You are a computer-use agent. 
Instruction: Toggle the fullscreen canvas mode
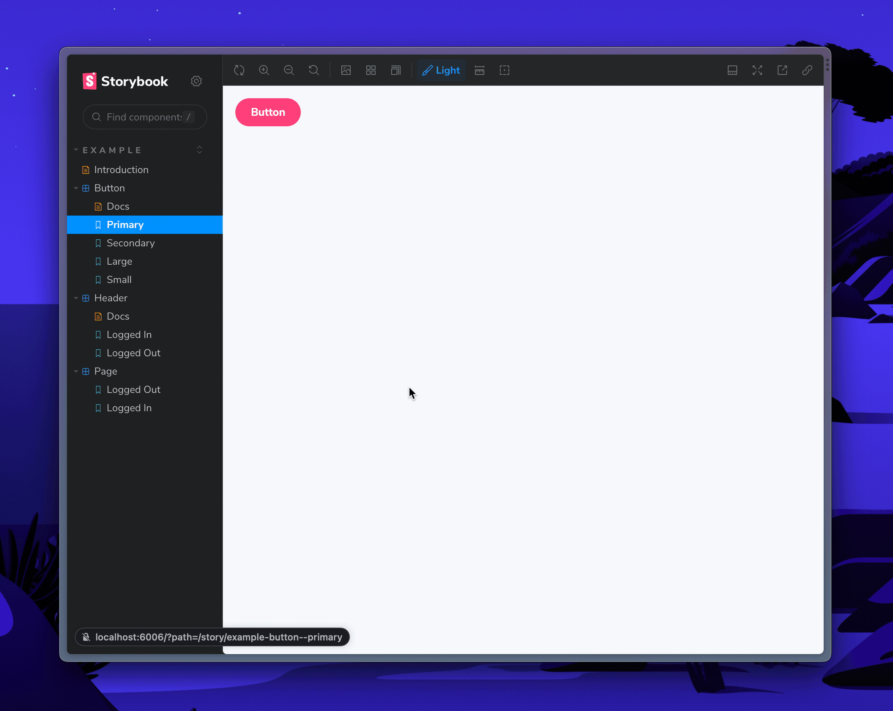(x=757, y=70)
